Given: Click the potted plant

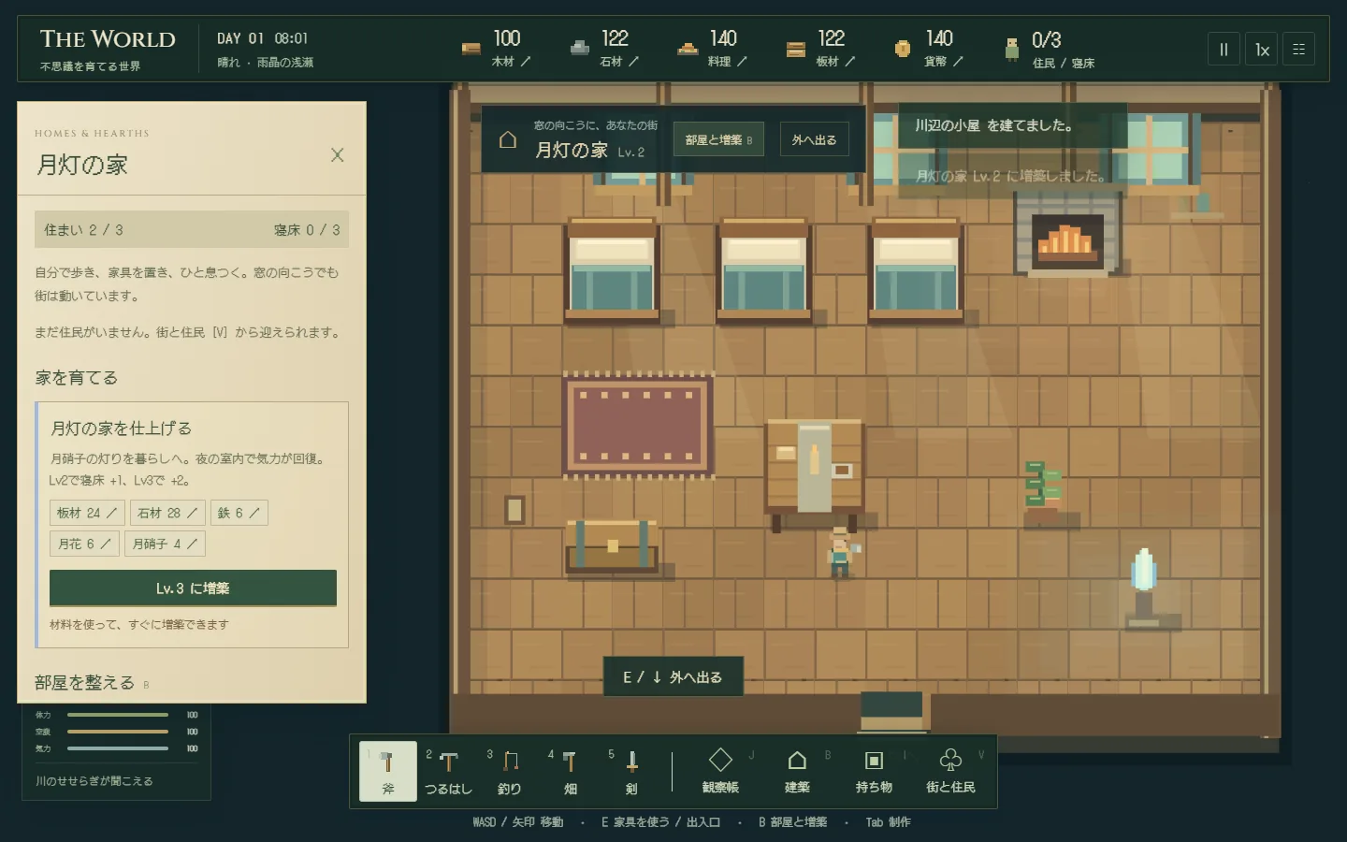Looking at the screenshot, I should pos(1042,493).
